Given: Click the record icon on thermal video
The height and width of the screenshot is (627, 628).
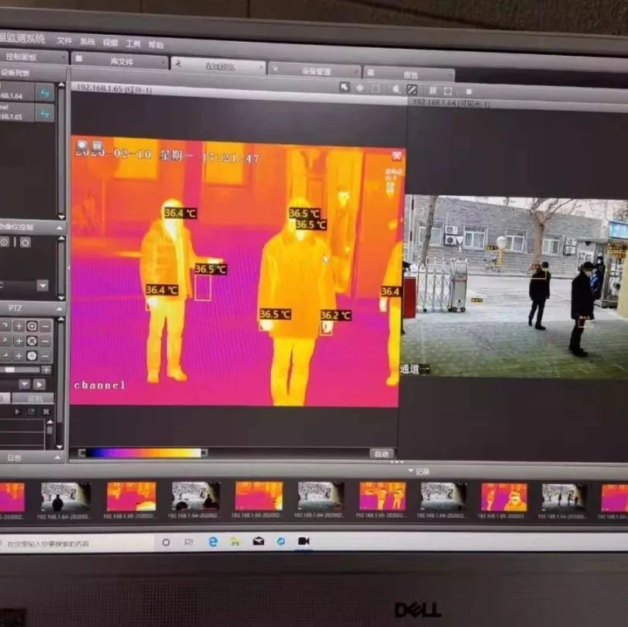Looking at the screenshot, I should (98, 146).
